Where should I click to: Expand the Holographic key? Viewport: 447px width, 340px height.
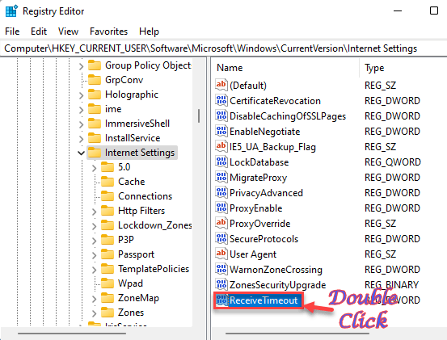(82, 95)
